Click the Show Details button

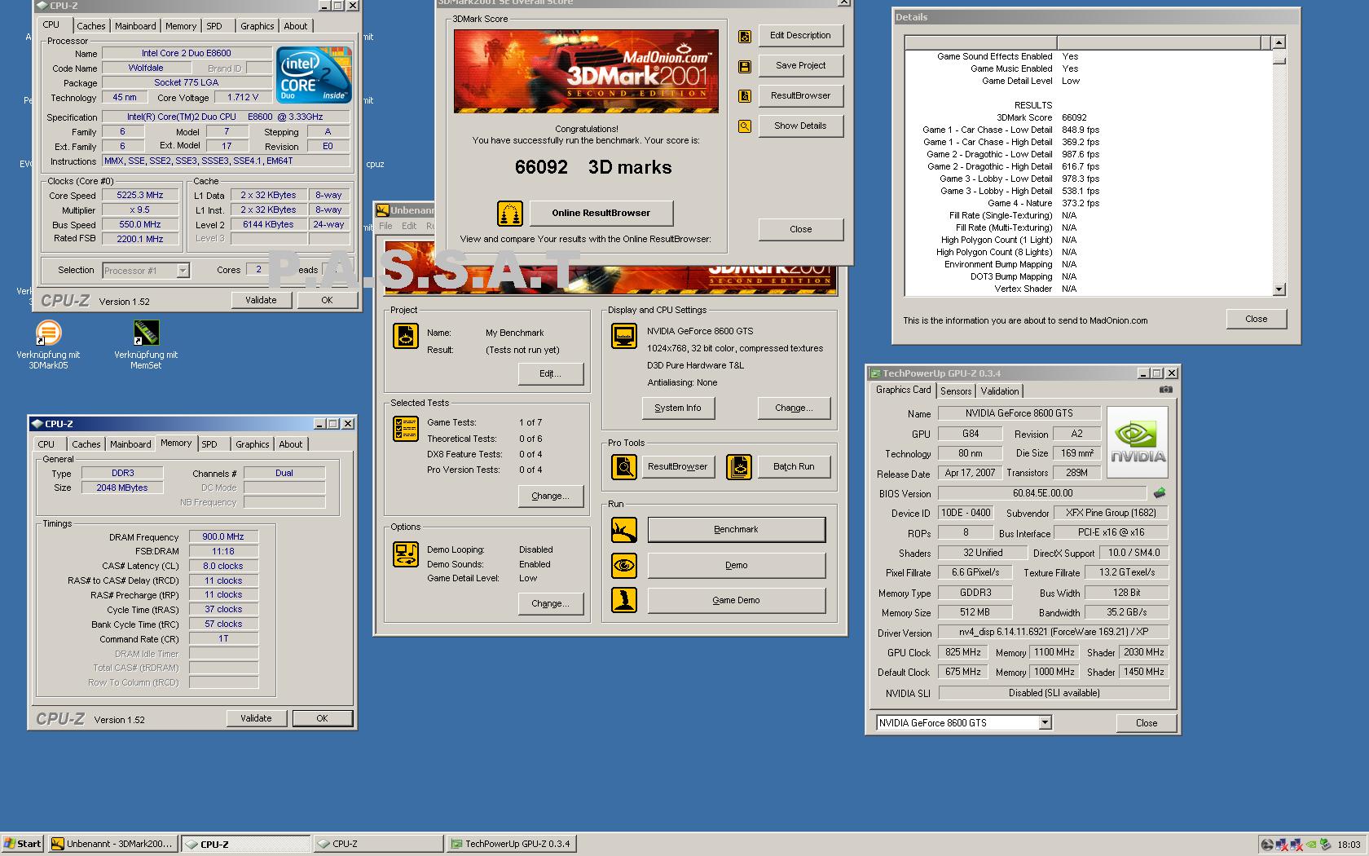click(801, 126)
